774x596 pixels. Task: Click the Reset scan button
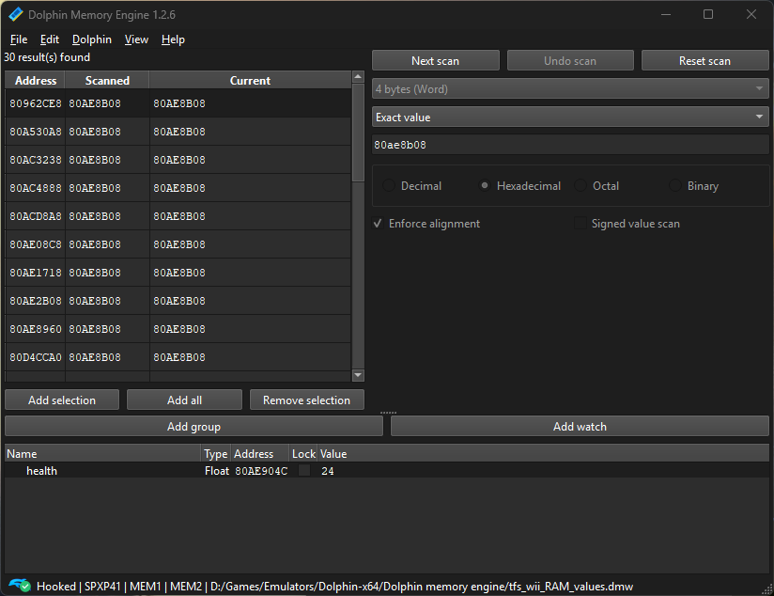tap(704, 61)
